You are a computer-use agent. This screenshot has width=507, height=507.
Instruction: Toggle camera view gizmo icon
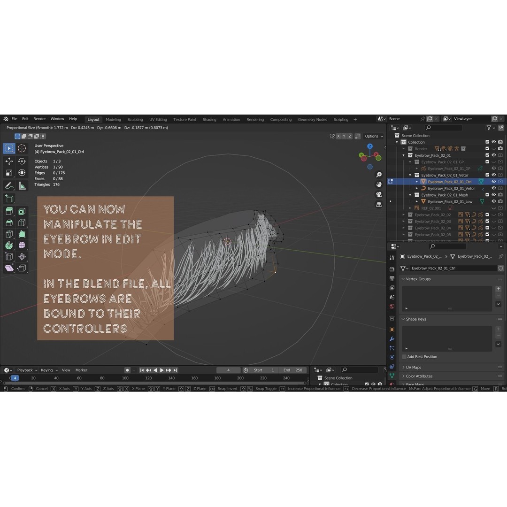pyautogui.click(x=379, y=195)
